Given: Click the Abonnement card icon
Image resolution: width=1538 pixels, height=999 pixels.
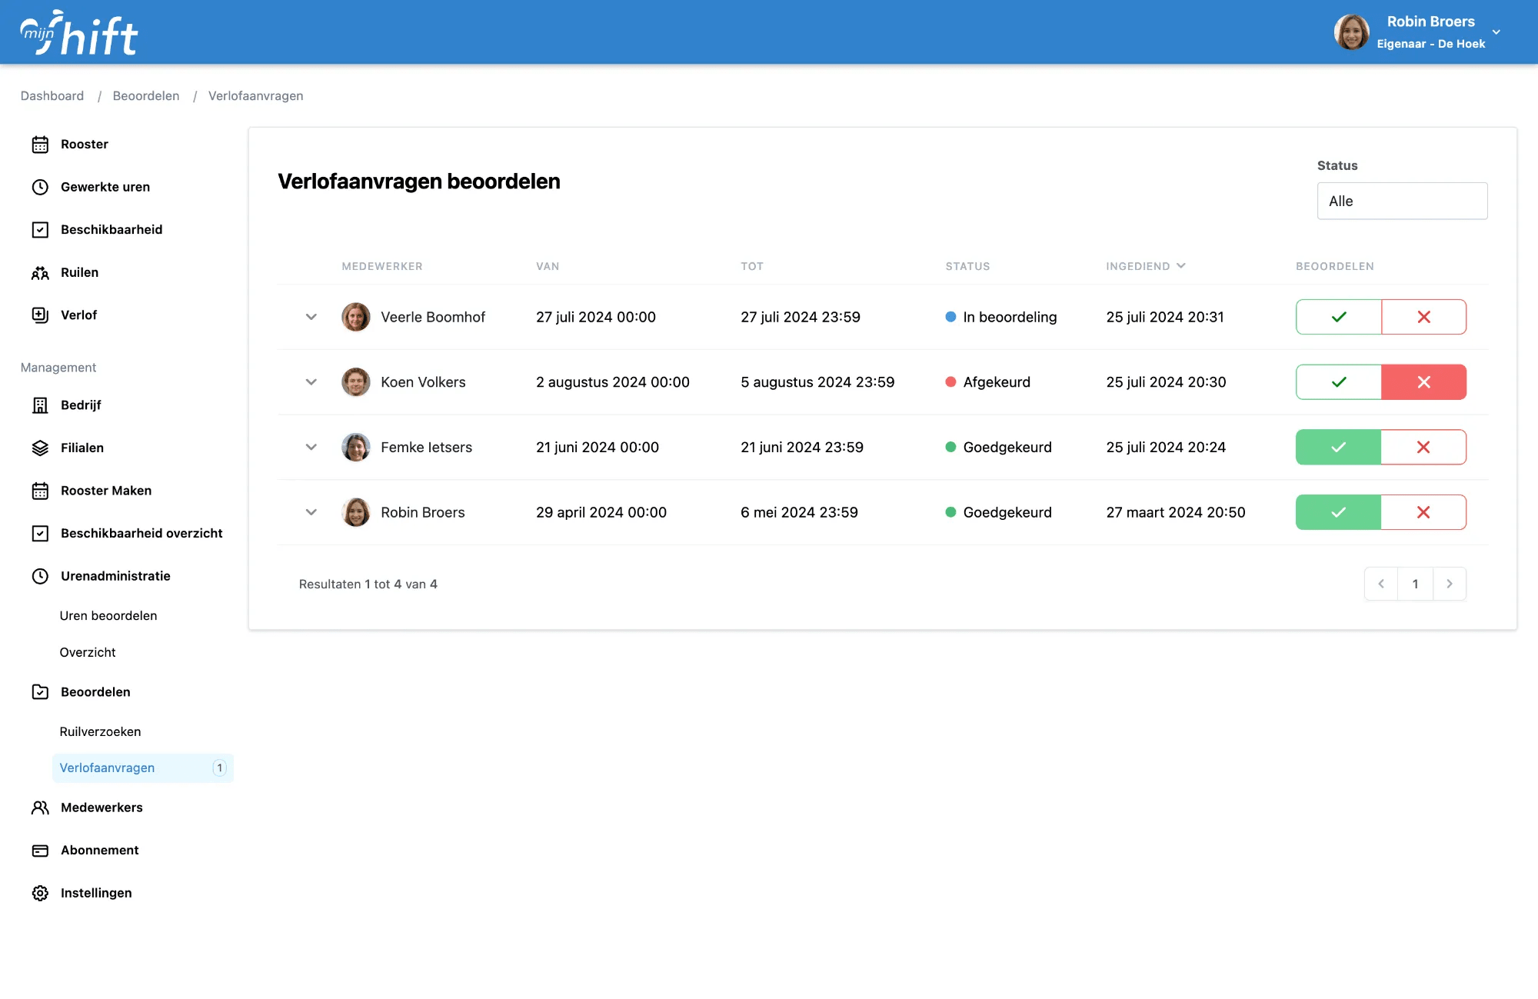Looking at the screenshot, I should [40, 851].
